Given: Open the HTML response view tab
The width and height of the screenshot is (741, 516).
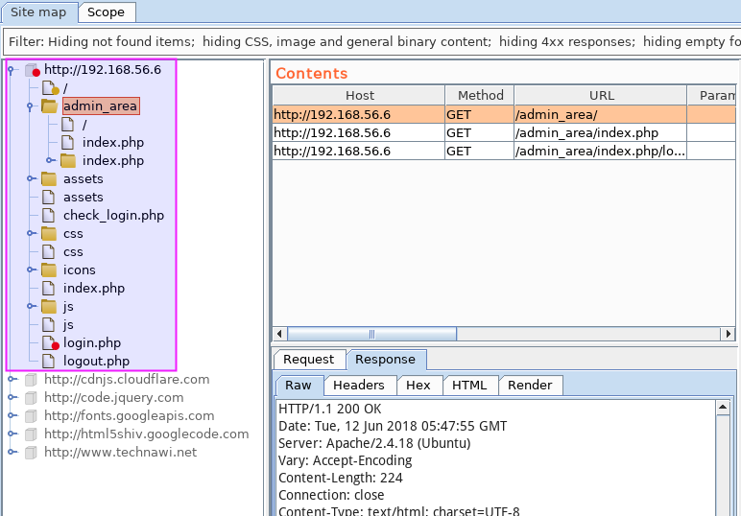Looking at the screenshot, I should pos(469,386).
